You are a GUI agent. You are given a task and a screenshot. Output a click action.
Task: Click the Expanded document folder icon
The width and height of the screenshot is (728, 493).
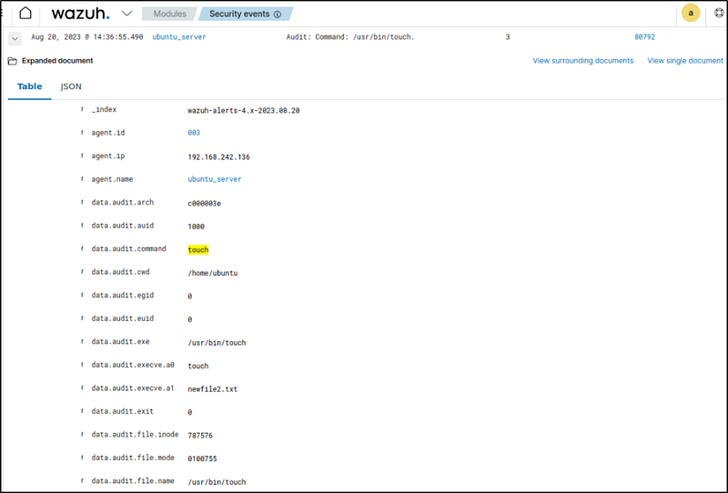[x=13, y=61]
